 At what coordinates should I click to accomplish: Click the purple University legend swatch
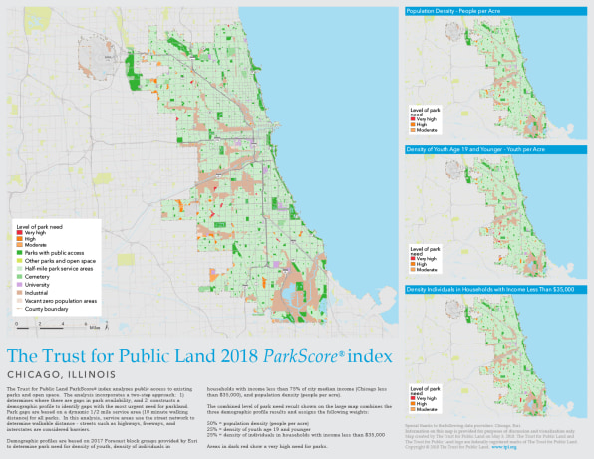(x=19, y=285)
